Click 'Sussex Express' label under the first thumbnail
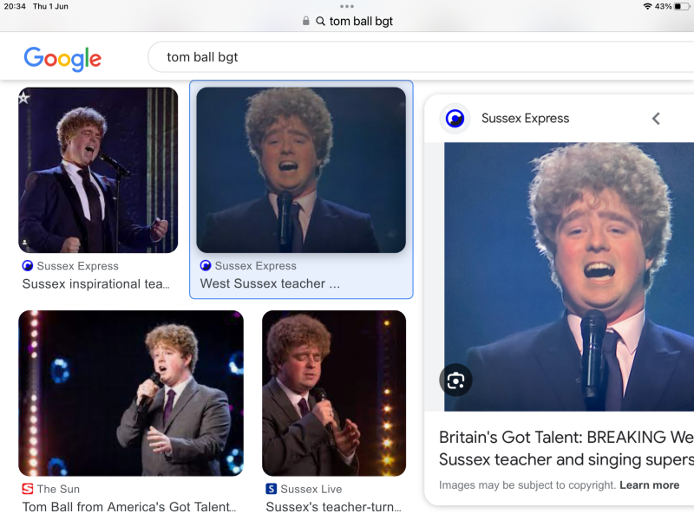The height and width of the screenshot is (520, 694). click(78, 266)
